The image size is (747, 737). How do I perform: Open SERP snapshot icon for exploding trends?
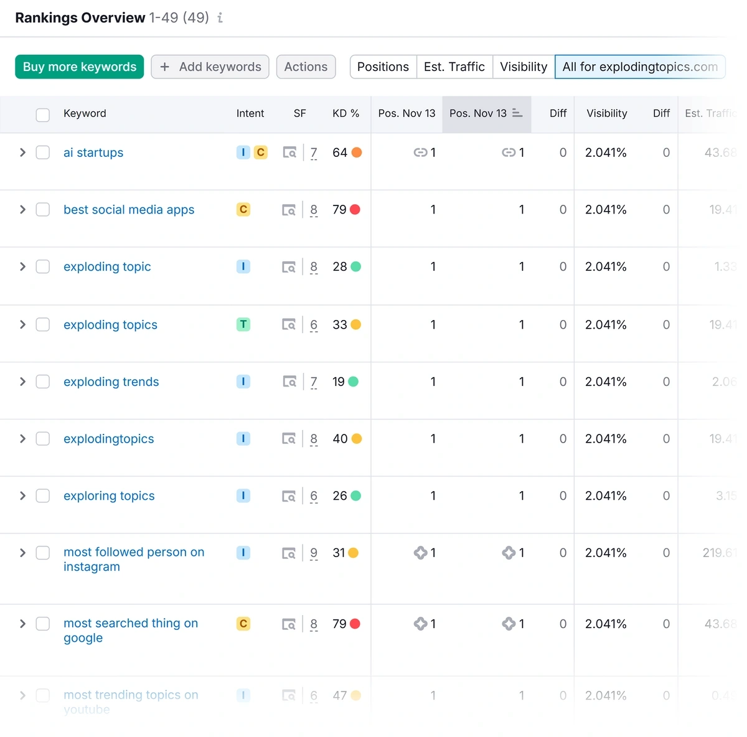289,382
